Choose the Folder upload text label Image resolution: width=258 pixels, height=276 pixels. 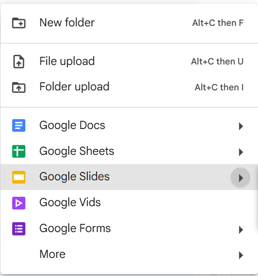(75, 87)
